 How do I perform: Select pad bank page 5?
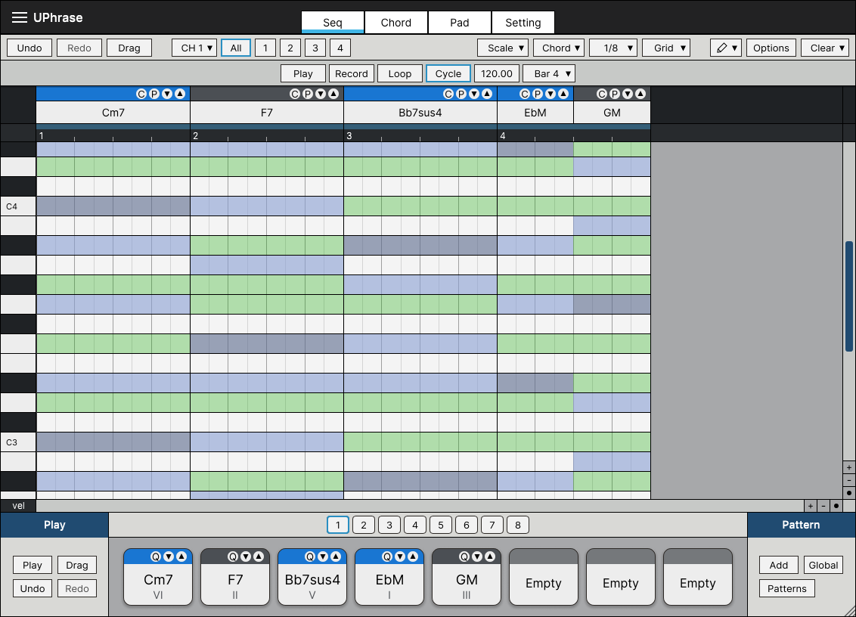tap(441, 526)
